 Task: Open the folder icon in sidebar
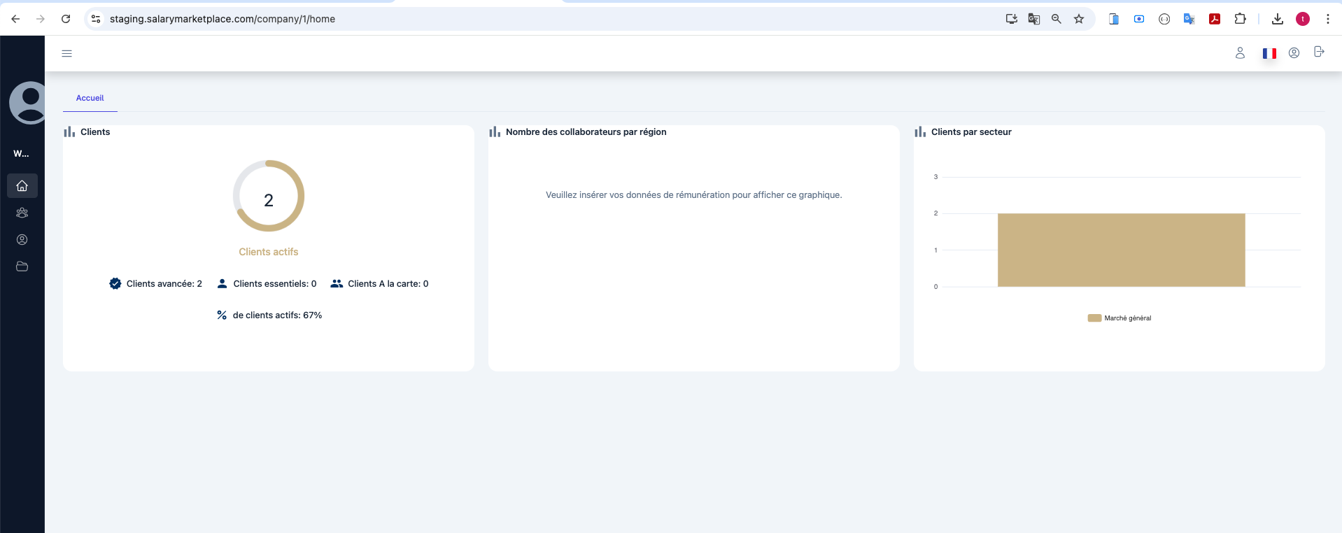click(22, 266)
